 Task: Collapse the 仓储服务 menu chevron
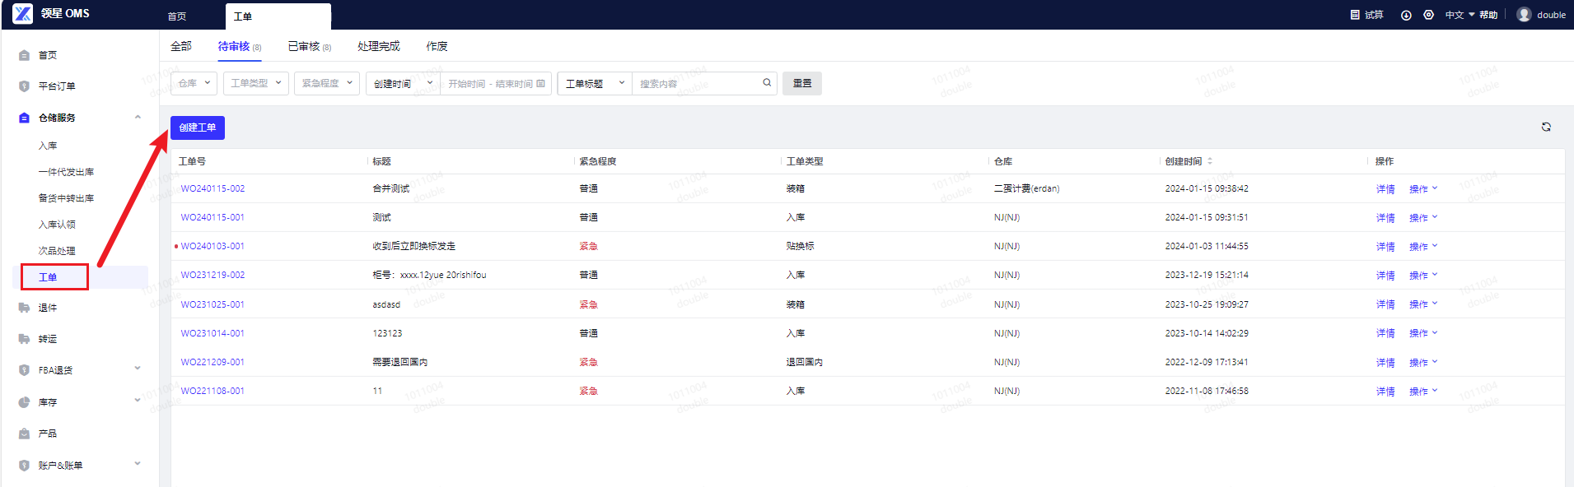[138, 117]
